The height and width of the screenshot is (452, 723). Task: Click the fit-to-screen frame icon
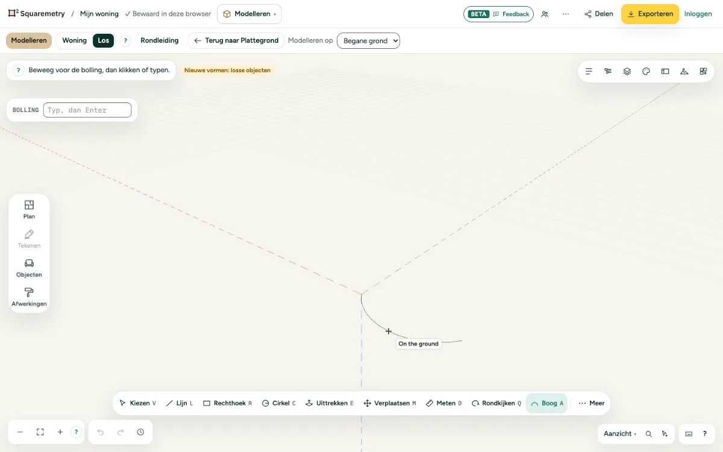tap(40, 432)
